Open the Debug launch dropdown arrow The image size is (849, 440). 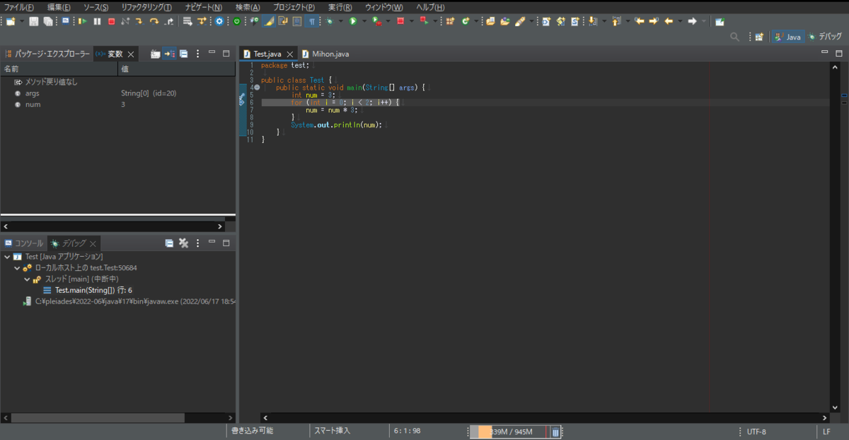coord(340,21)
